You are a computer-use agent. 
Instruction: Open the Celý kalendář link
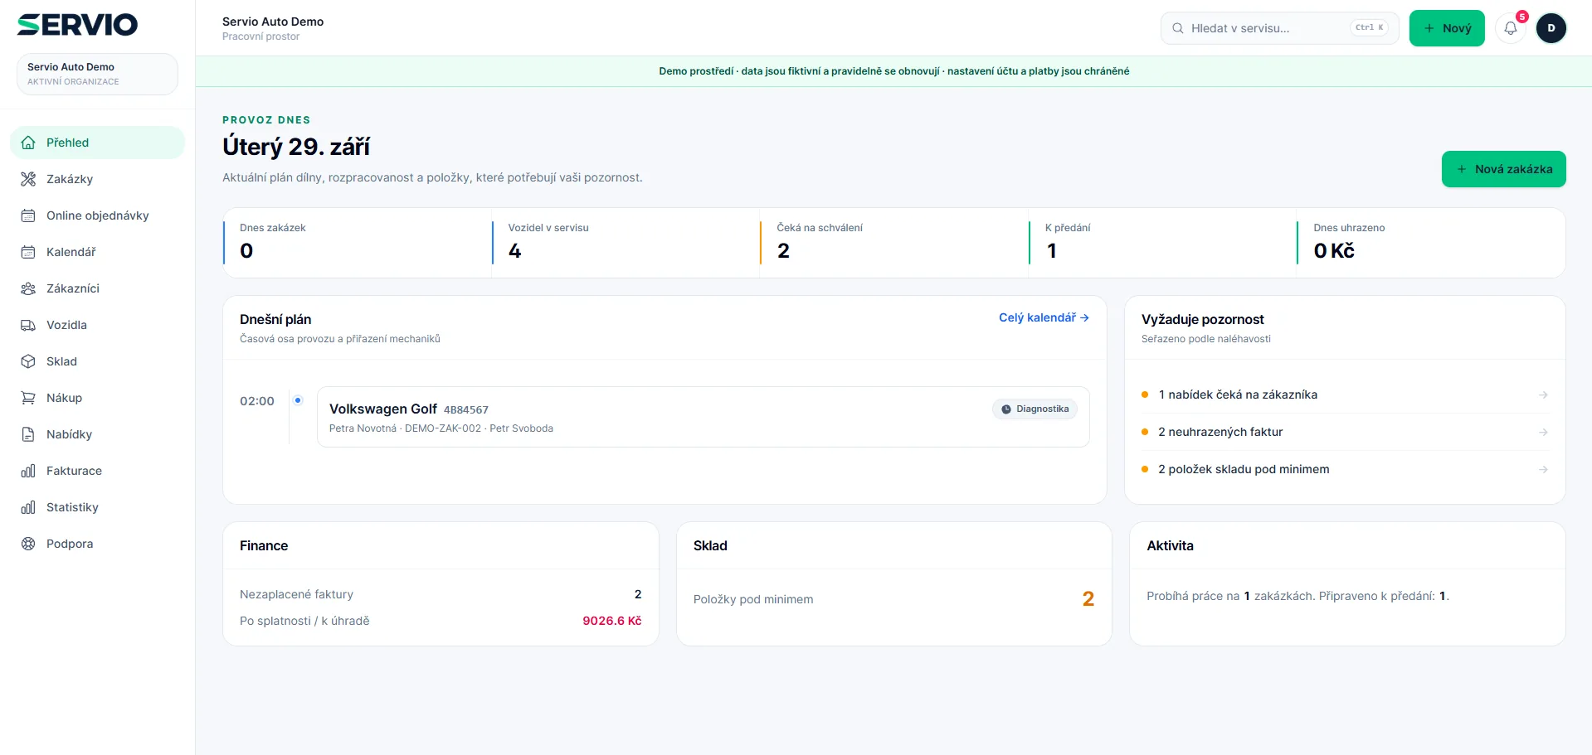point(1044,317)
